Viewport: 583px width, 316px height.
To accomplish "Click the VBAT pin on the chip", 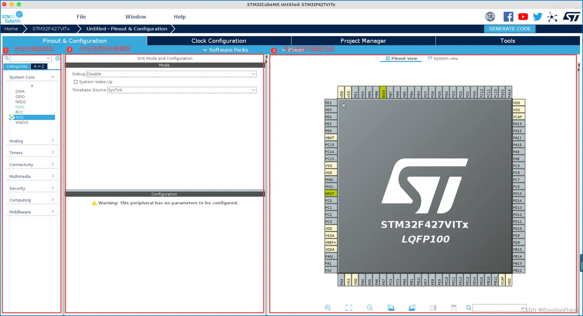I will (330, 138).
